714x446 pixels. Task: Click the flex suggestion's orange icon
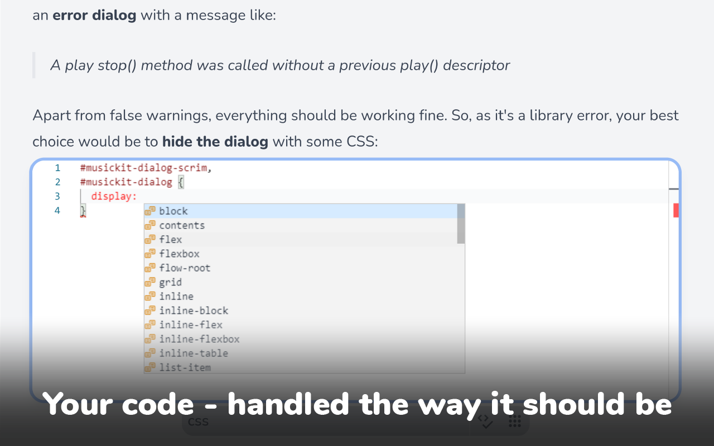point(149,239)
